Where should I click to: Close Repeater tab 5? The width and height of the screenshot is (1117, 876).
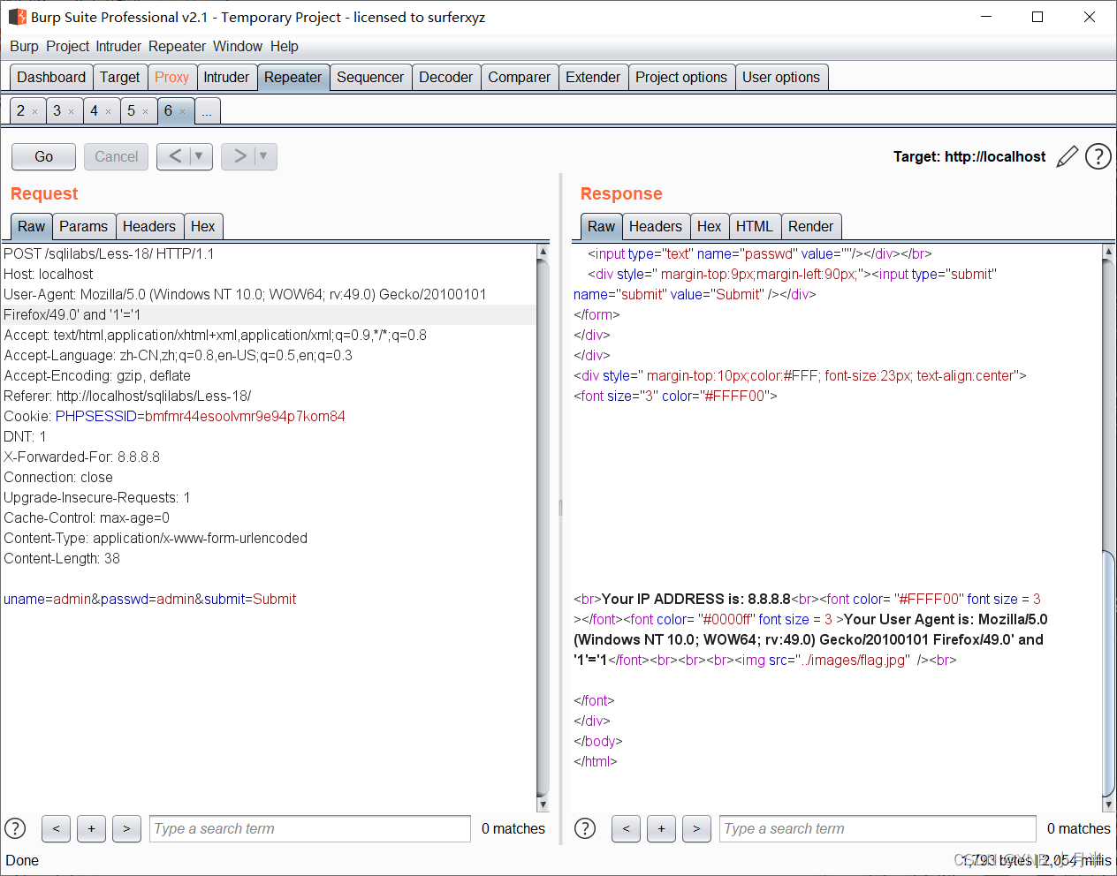click(x=146, y=112)
